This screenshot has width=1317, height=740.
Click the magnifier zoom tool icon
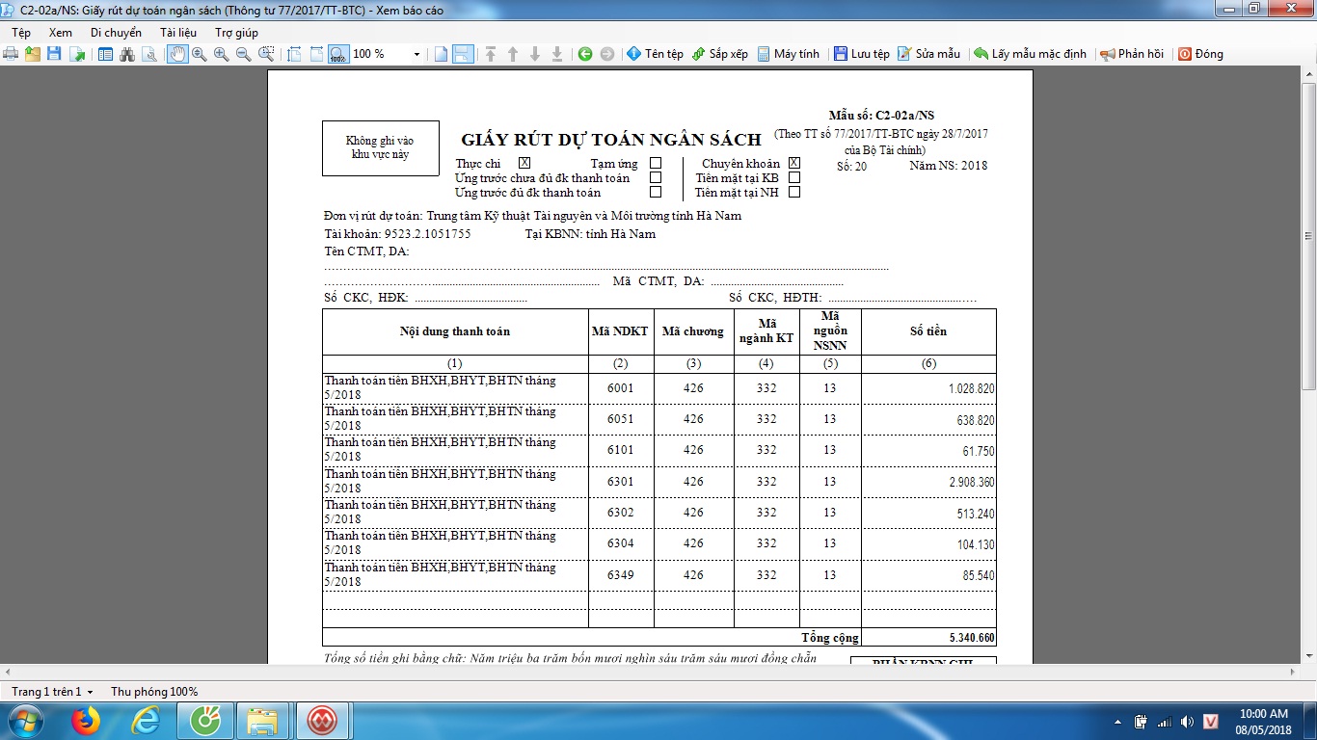(x=200, y=54)
